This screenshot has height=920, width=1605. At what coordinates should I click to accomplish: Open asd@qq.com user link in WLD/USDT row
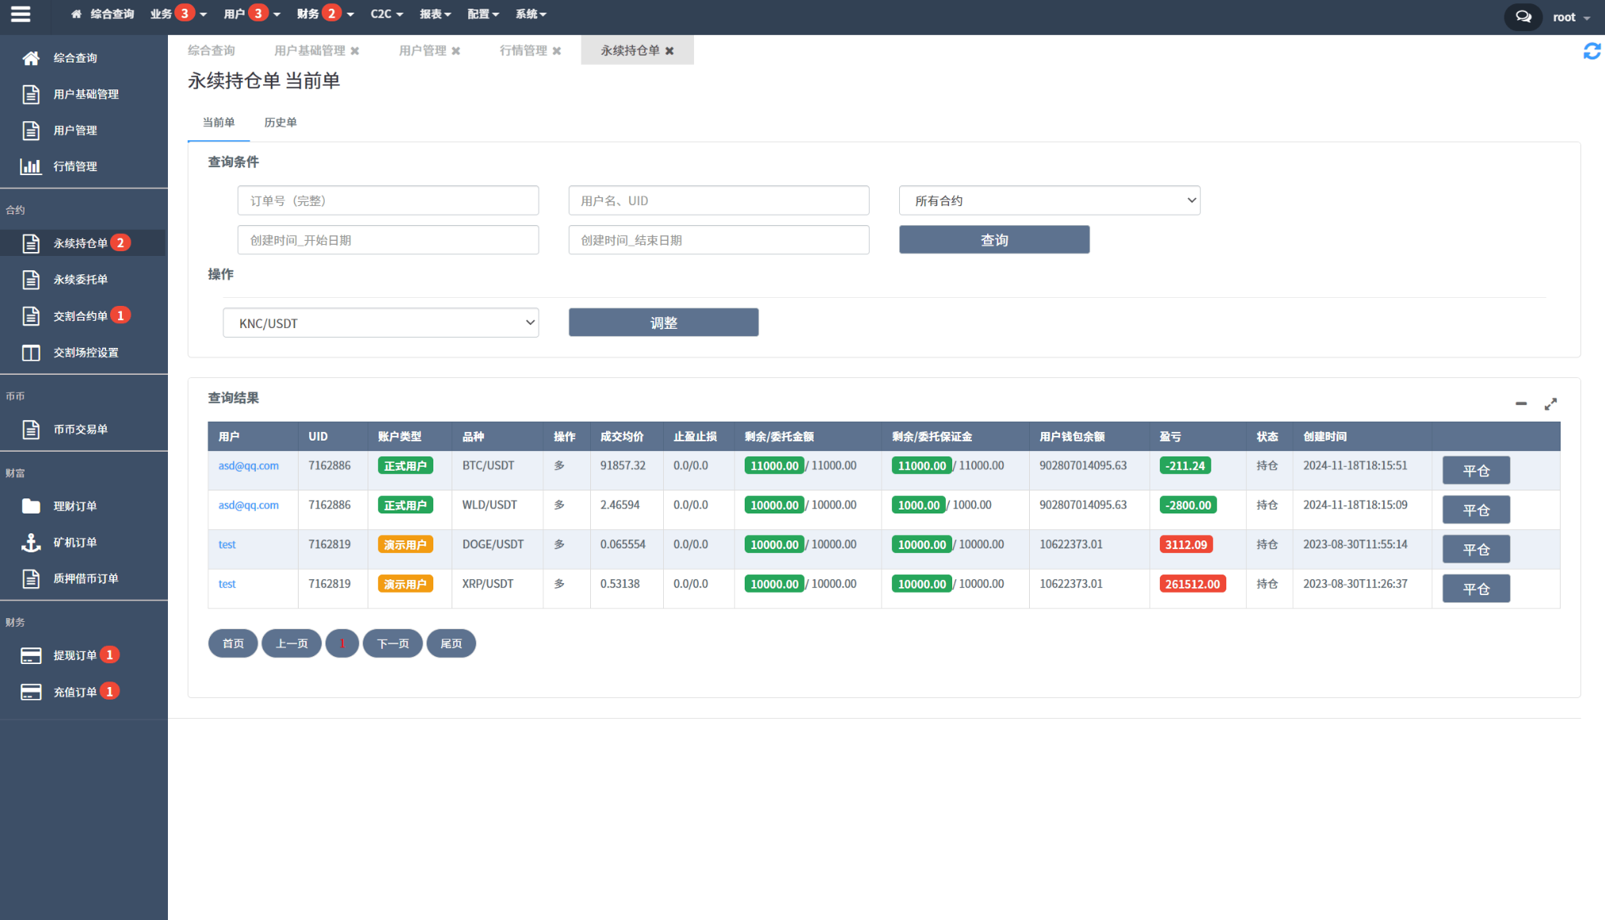coord(249,505)
